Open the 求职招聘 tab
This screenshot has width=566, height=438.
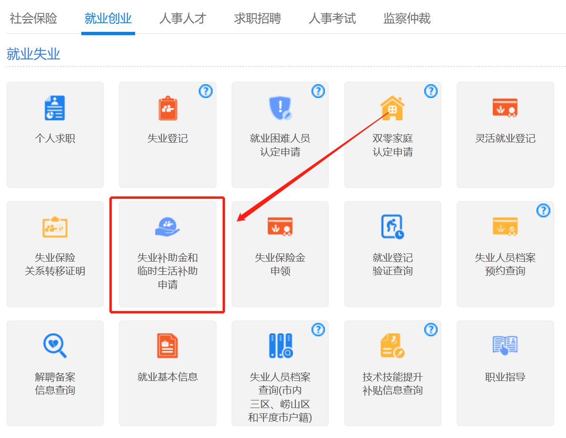[257, 19]
